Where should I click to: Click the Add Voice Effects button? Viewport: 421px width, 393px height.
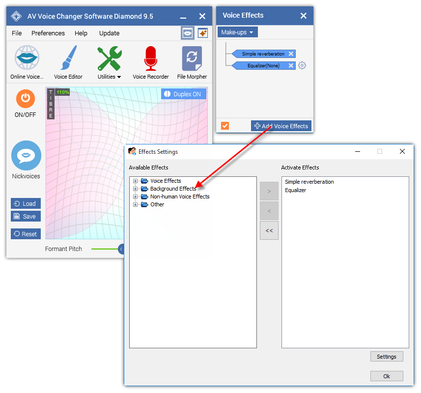281,126
